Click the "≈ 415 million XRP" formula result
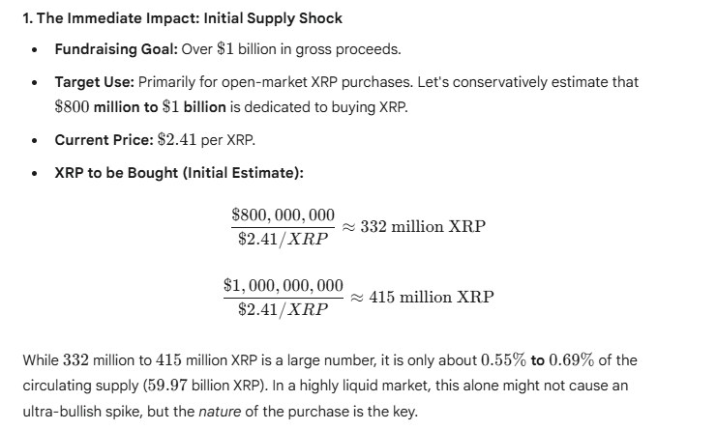 click(x=422, y=298)
